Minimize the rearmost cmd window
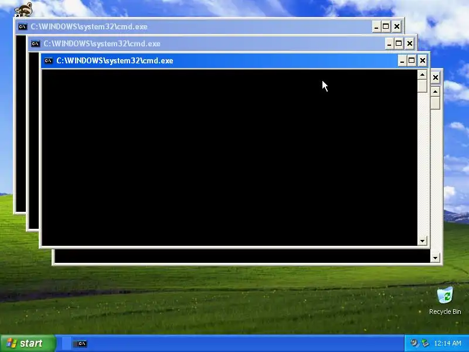 coord(376,26)
